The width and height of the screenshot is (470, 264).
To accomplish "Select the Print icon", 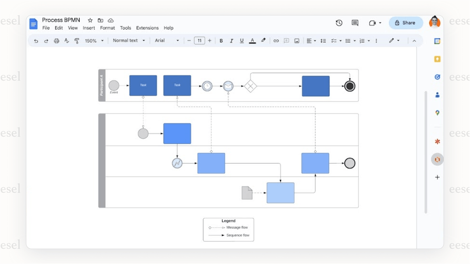I will (x=57, y=41).
